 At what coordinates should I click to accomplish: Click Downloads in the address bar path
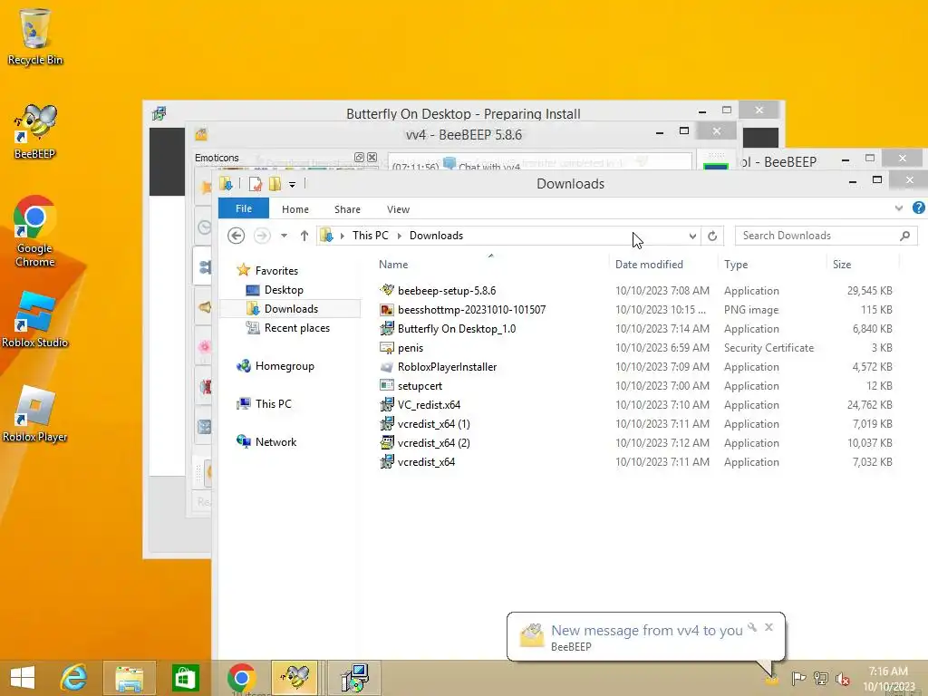436,236
